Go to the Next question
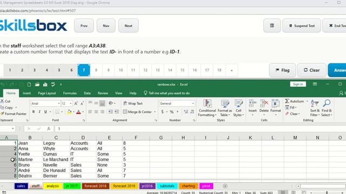This screenshot has height=194, width=346. [x=129, y=26]
